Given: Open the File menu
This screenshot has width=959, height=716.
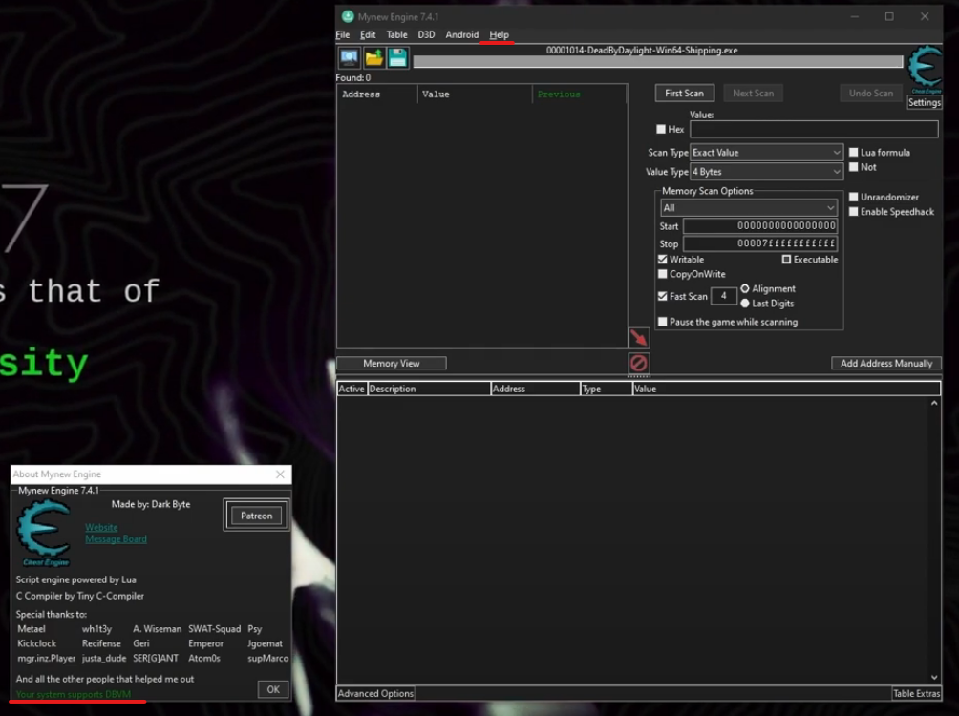Looking at the screenshot, I should [343, 35].
